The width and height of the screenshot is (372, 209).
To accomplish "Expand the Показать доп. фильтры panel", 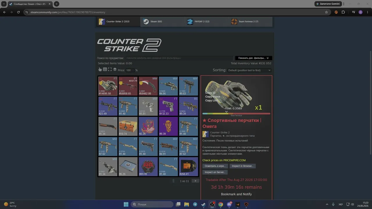I will tap(254, 58).
